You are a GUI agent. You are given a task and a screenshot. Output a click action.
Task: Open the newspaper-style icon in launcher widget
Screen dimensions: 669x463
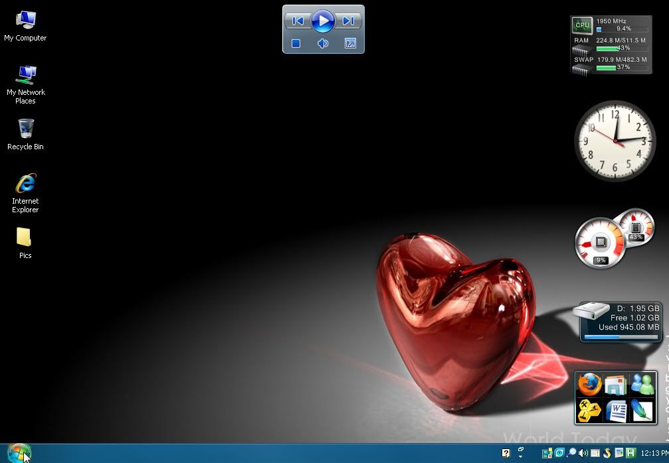coord(616,385)
